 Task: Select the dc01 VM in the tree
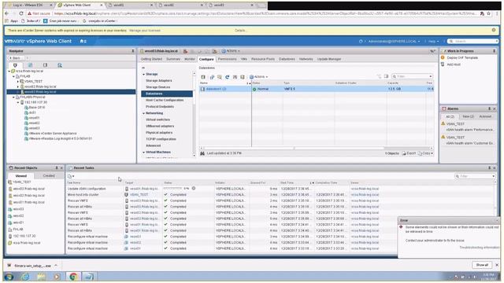(32, 112)
